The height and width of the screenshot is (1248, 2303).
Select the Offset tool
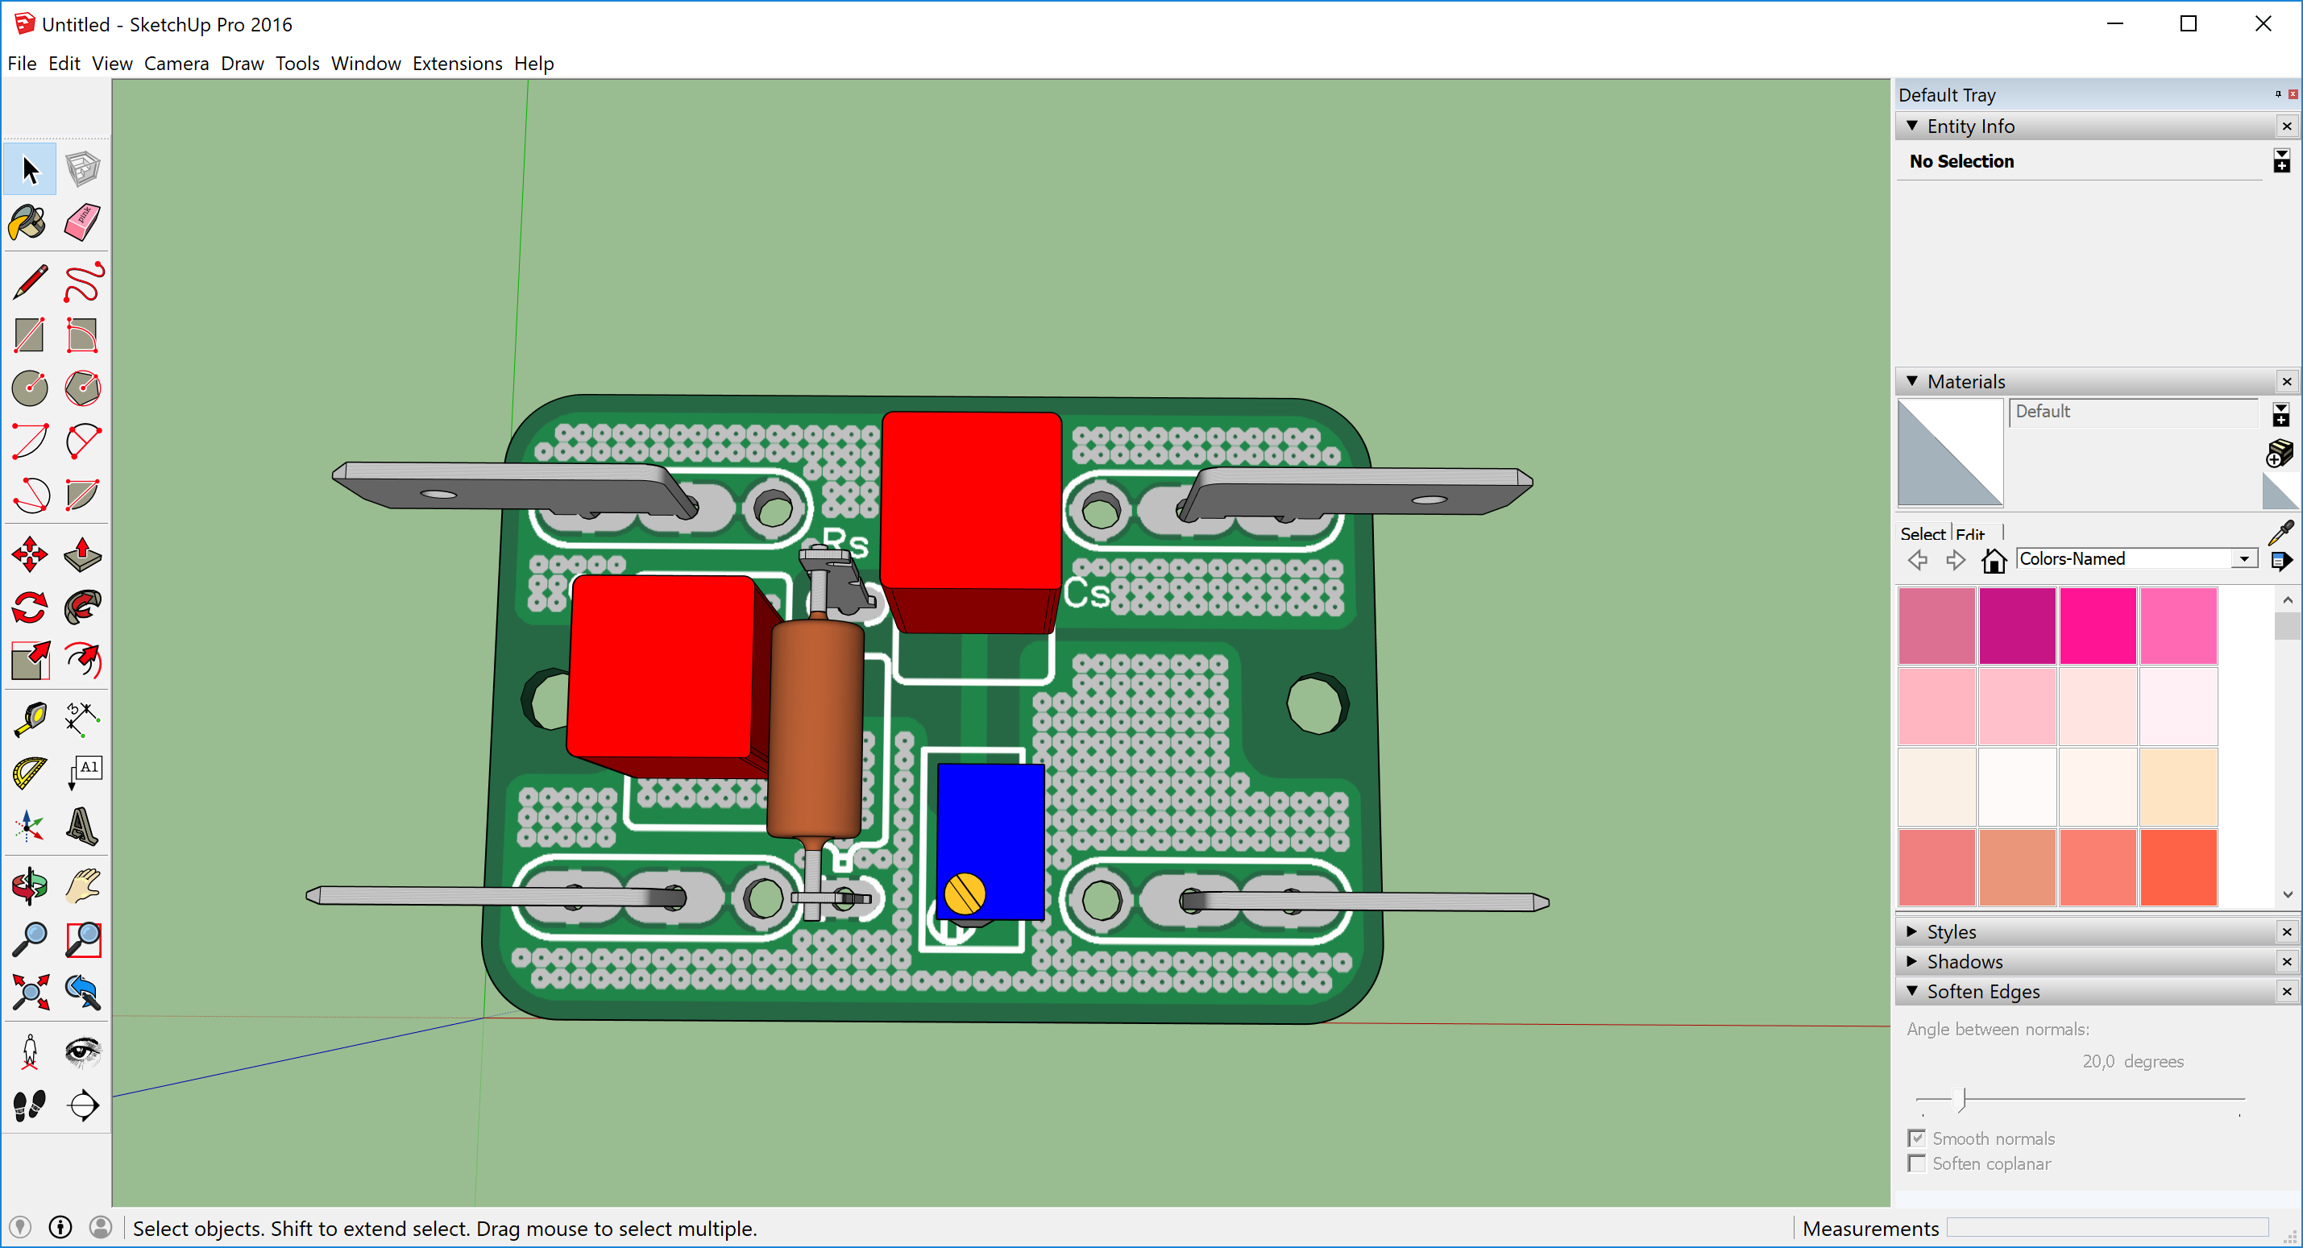pyautogui.click(x=83, y=661)
